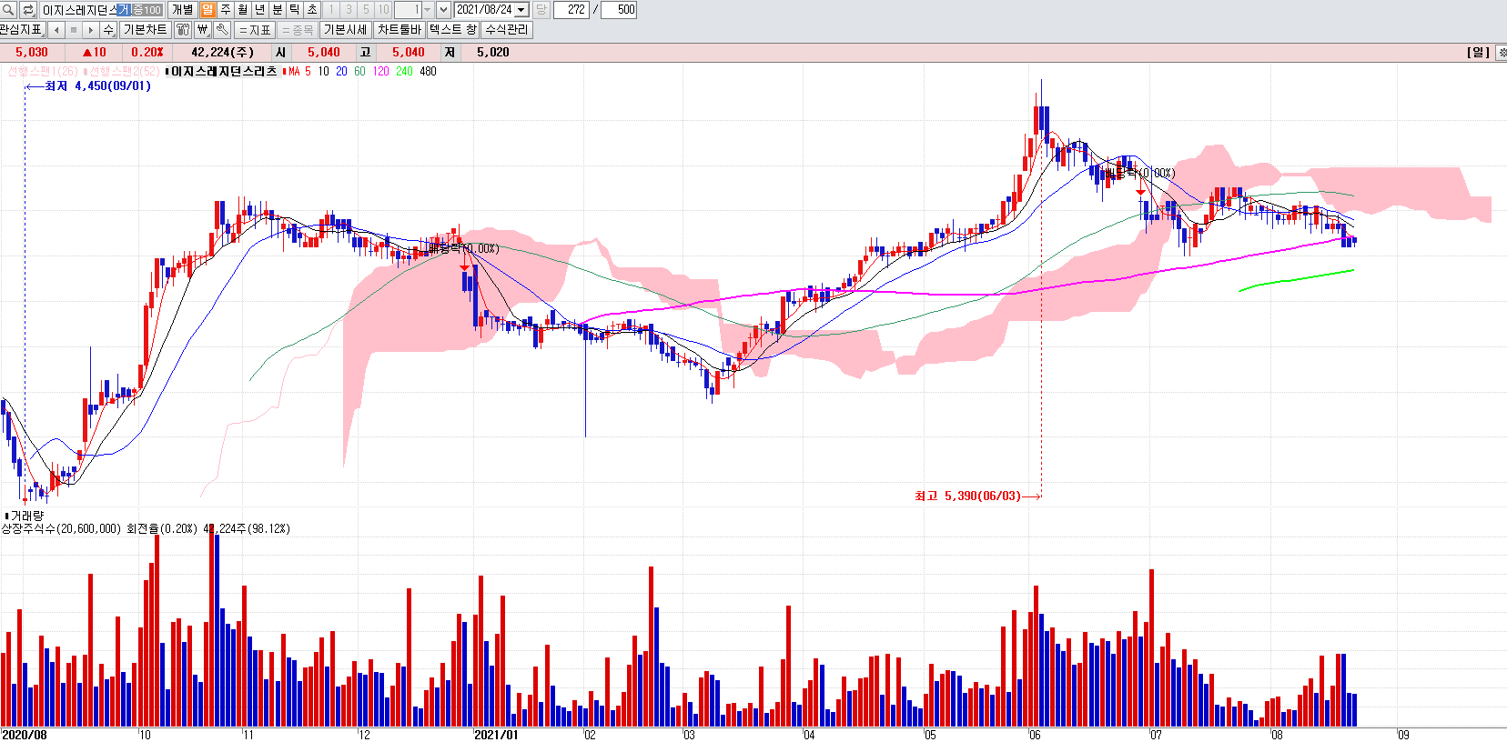Viewport: 1507px width, 742px height.
Task: Click the magenta MA 120 legend
Action: tap(380, 71)
